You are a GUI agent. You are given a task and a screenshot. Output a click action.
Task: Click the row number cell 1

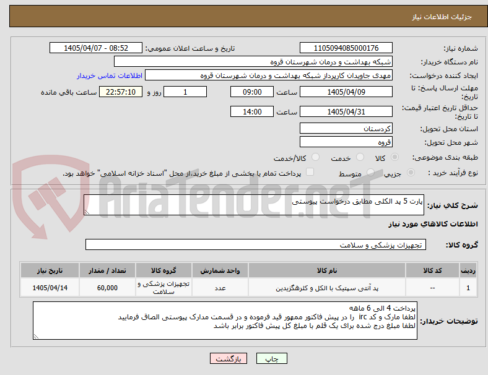(468, 288)
